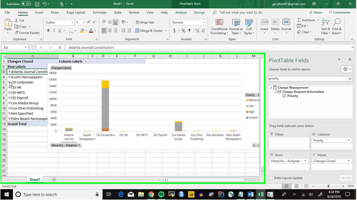
Task: Collapse the Change Management tree node
Action: coord(271,88)
